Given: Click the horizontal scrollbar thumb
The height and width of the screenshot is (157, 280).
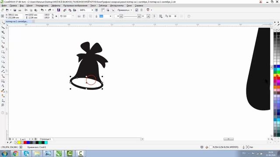Looking at the screenshot, I should [228, 139].
